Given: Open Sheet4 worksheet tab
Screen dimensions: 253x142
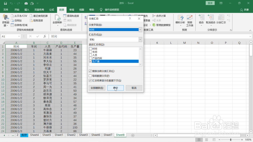Looking at the screenshot, I should coord(34,135).
